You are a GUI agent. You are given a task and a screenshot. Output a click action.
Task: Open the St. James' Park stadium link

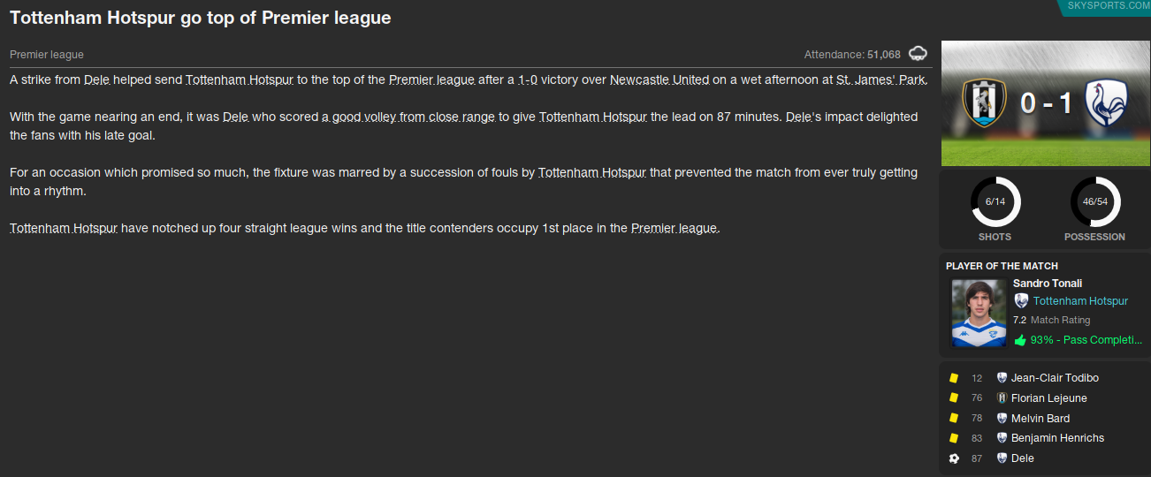click(x=880, y=79)
